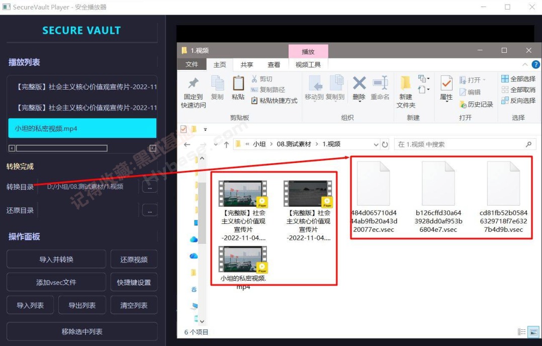542x346 pixels.
Task: Expand the Quick Access Toolbar customize menu
Action: tap(205, 129)
